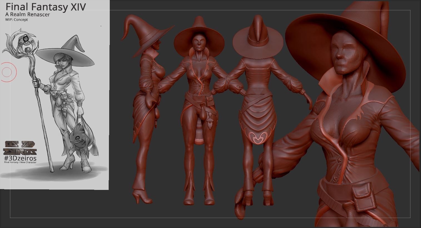421x228 pixels.
Task: Click the "Final Fantasy XIV" title text
Action: 46,7
